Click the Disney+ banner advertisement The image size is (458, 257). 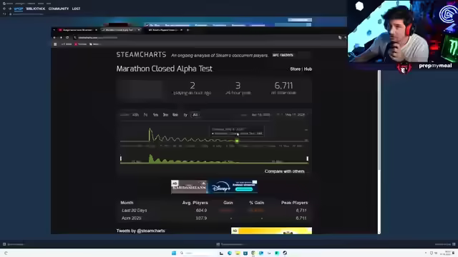[x=214, y=187]
